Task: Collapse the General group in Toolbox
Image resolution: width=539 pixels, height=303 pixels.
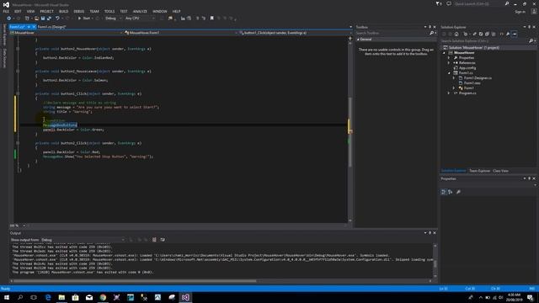Action: [358, 40]
